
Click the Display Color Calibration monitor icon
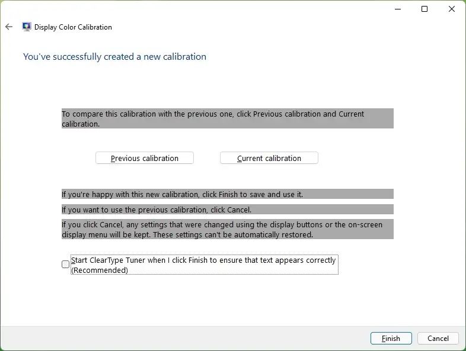pos(27,27)
